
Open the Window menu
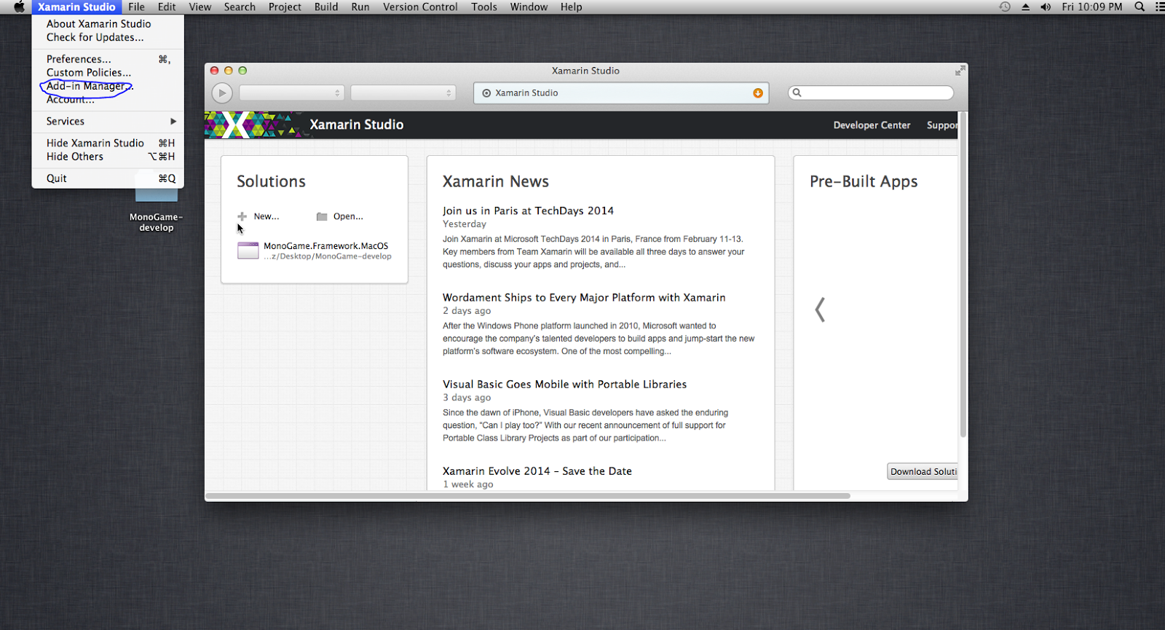point(529,7)
